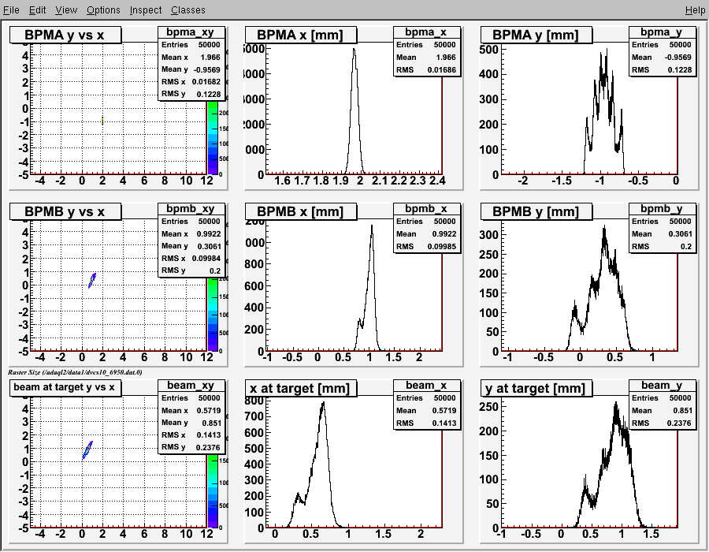Select the 'beam at target y vs x' title
Viewport: 709px width, 552px height.
65,388
